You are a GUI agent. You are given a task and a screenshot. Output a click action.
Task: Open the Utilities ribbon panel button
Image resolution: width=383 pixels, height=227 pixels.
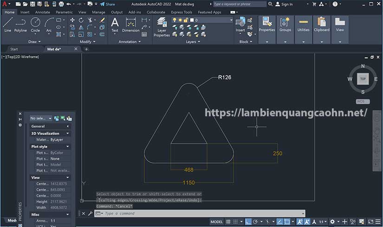pyautogui.click(x=303, y=30)
